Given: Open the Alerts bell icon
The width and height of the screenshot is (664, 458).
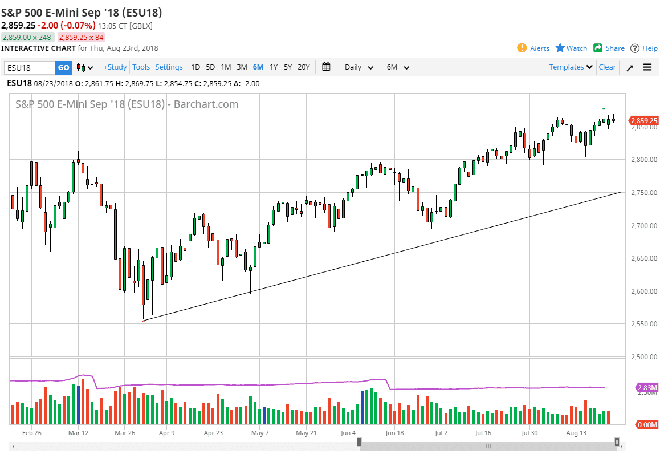Looking at the screenshot, I should tap(522, 48).
